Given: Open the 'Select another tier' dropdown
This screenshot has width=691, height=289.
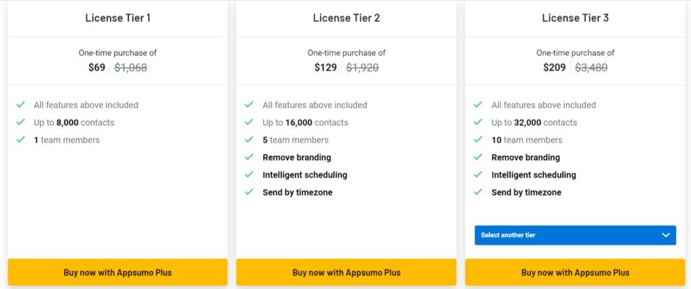Looking at the screenshot, I should coord(575,235).
